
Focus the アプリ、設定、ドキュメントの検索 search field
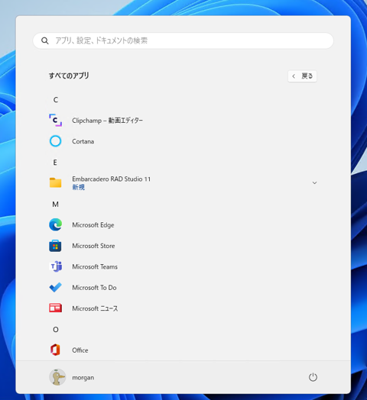coord(183,40)
